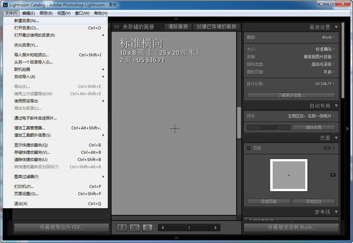Switch to single page view
This screenshot has height=243, width=353.
(147, 227)
